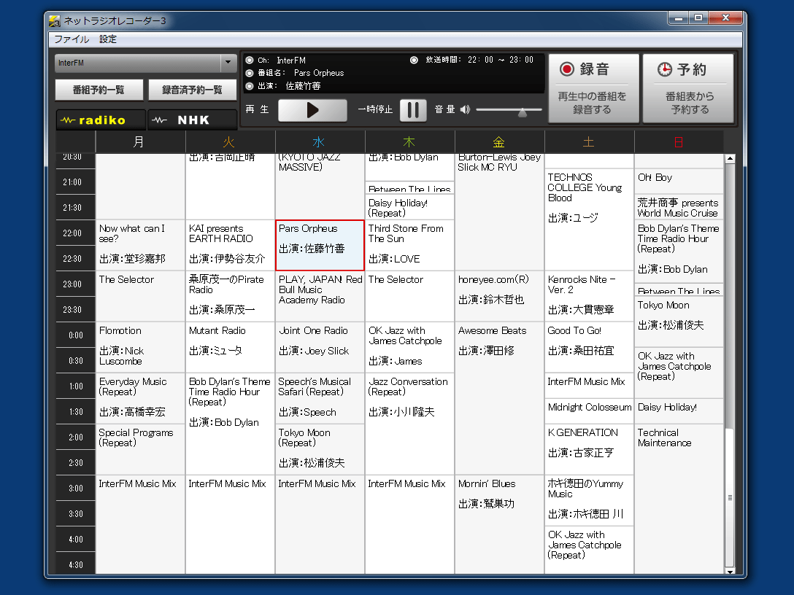Click the vertical scrollbar thumb
Image resolution: width=794 pixels, height=595 pixels.
pos(730,498)
